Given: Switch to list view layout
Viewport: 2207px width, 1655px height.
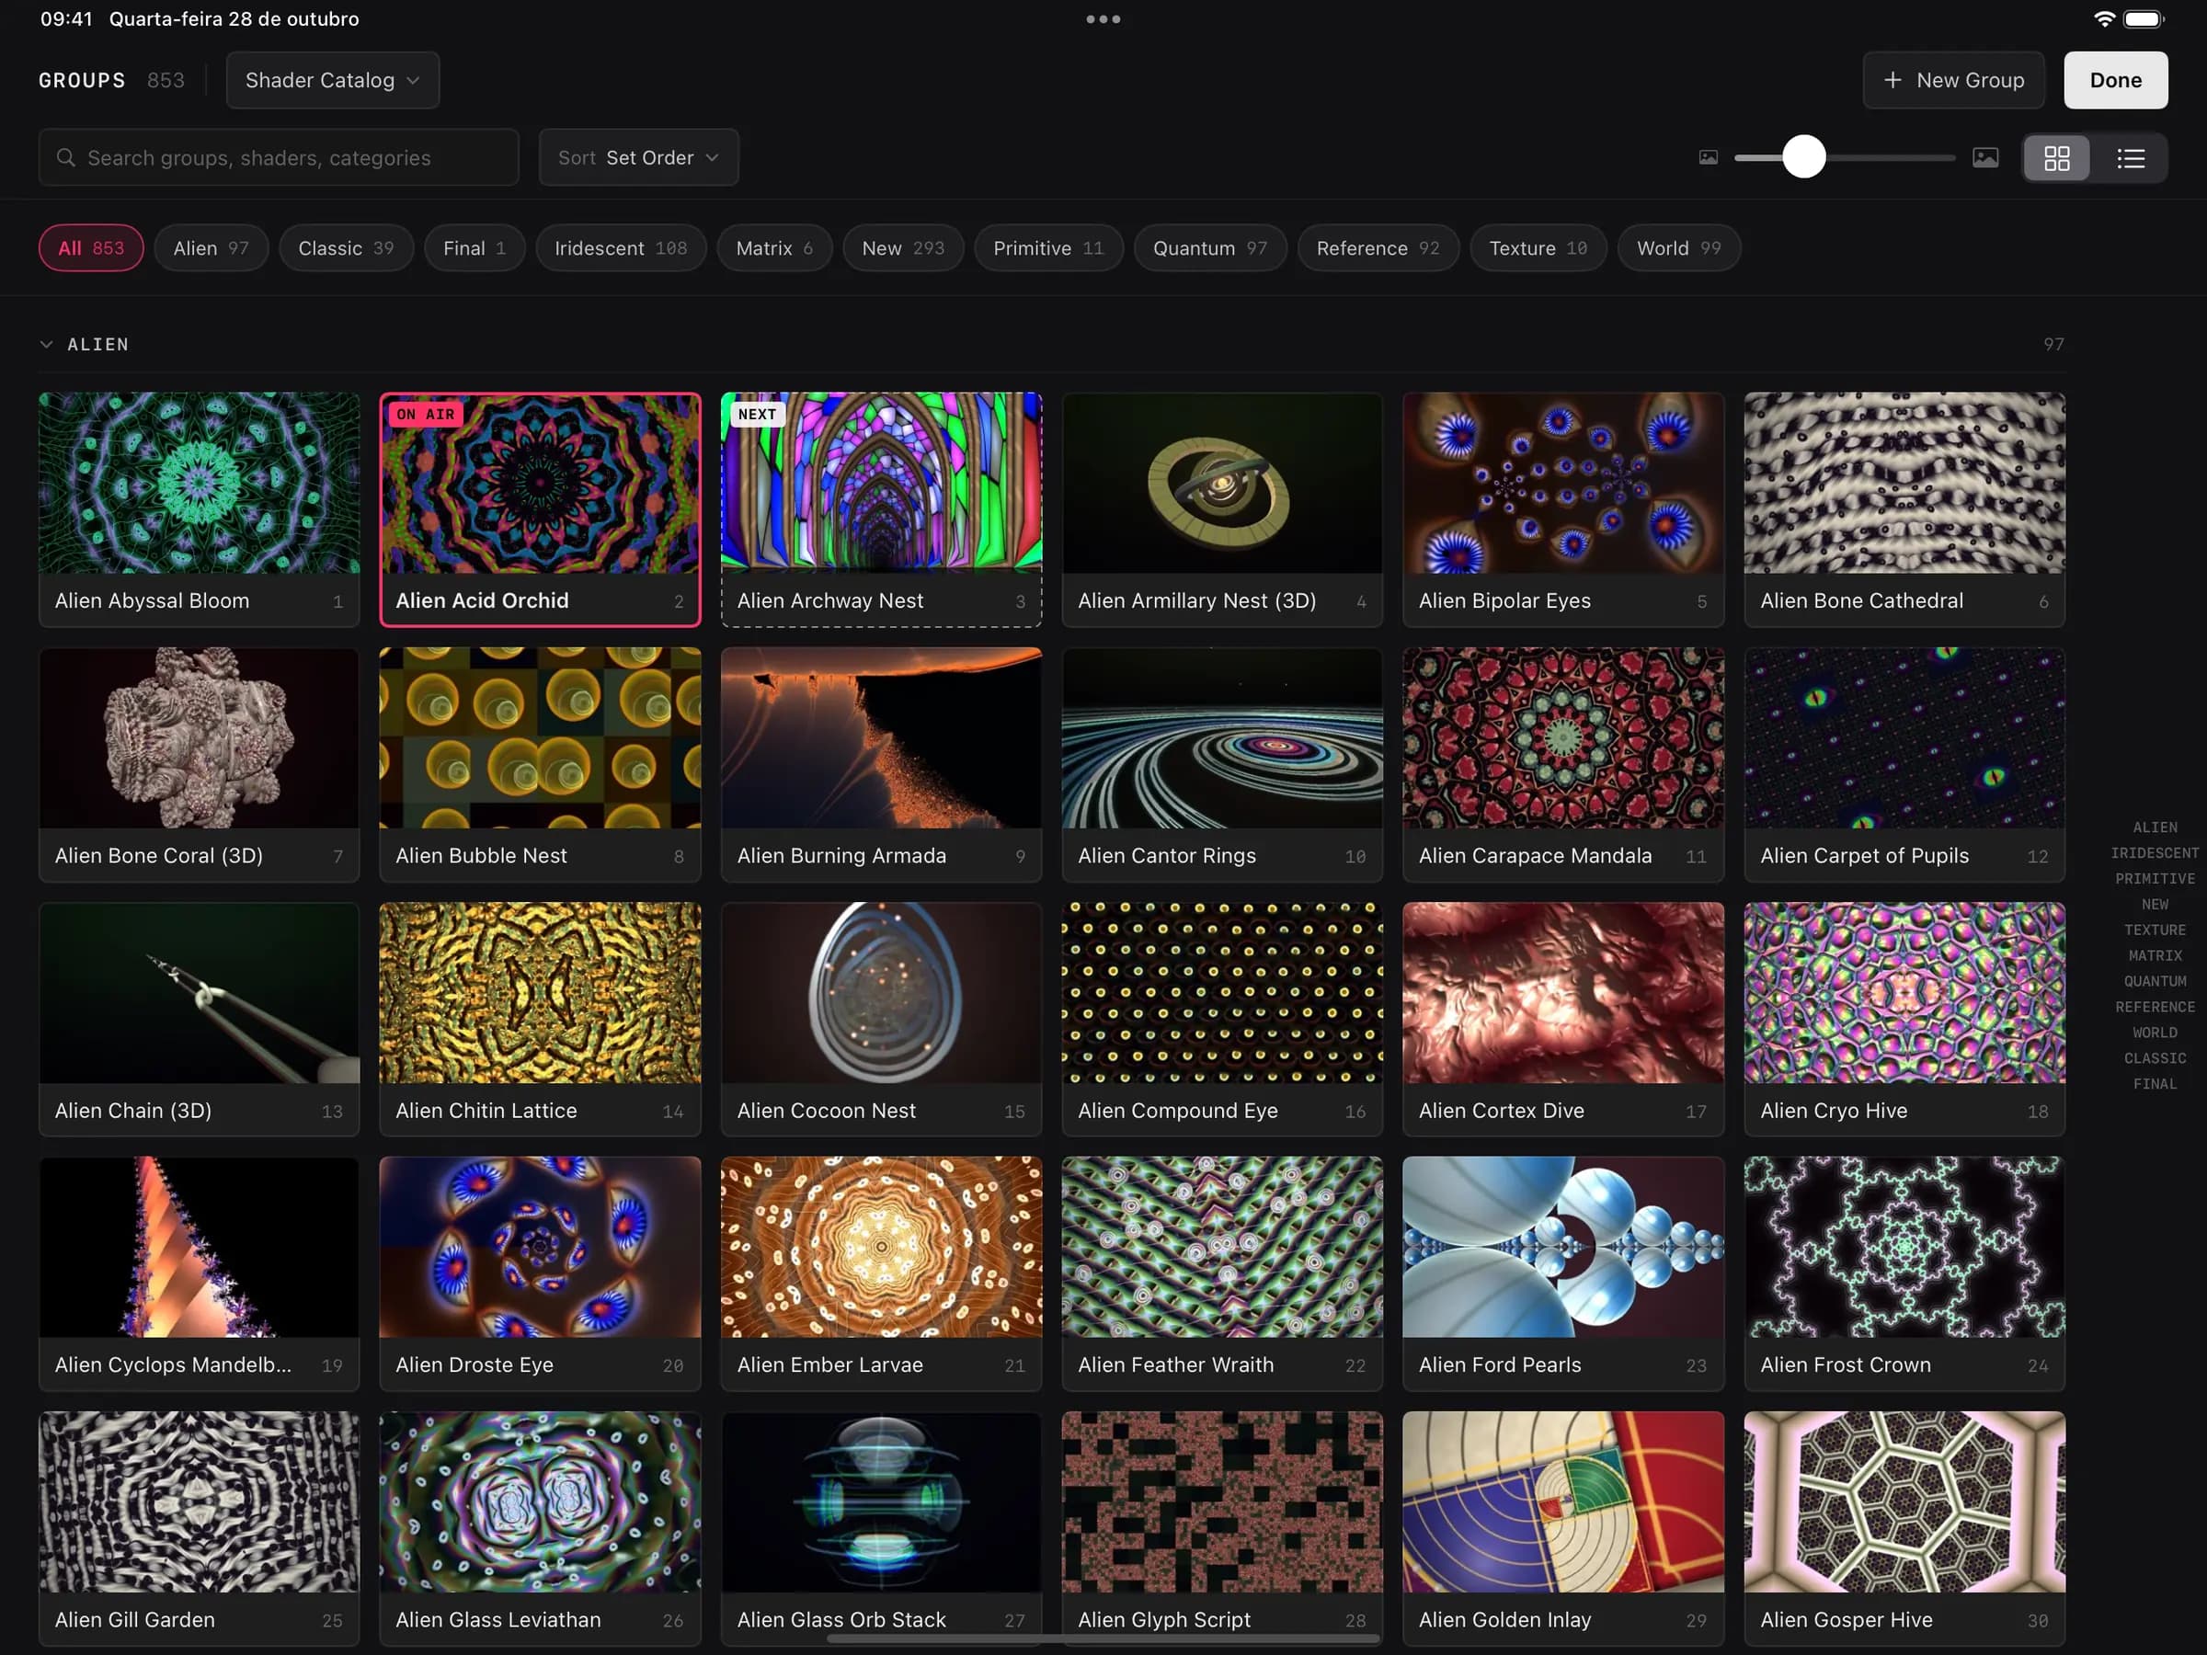Looking at the screenshot, I should [x=2130, y=157].
